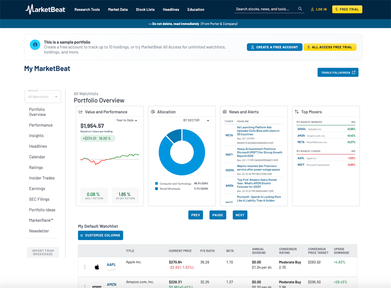This screenshot has height=288, width=391.
Task: Select Insights in sidebar
Action: point(36,135)
